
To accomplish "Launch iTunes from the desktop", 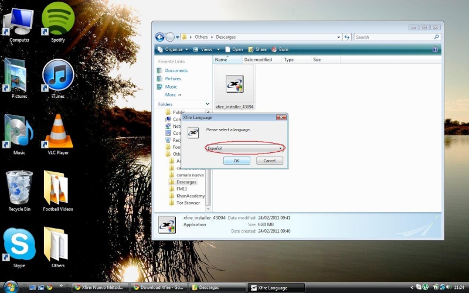I will pyautogui.click(x=57, y=79).
